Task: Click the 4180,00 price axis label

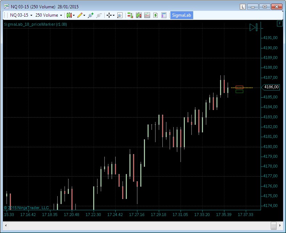Action: click(270, 147)
